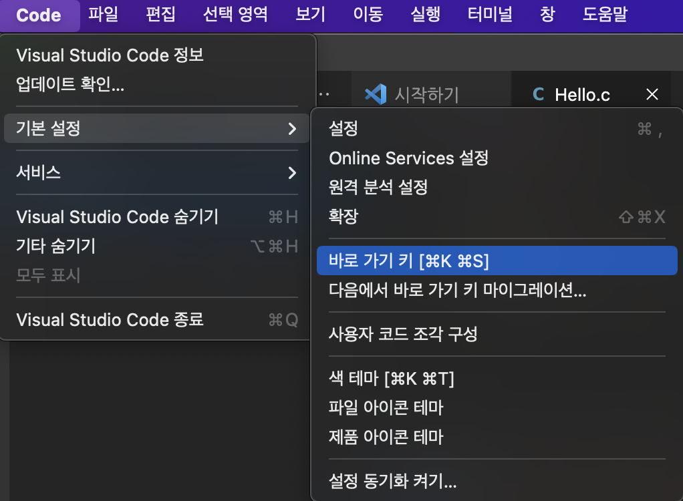This screenshot has width=683, height=501.
Task: Open 바로 가기 키 shortcuts editor
Action: 497,261
